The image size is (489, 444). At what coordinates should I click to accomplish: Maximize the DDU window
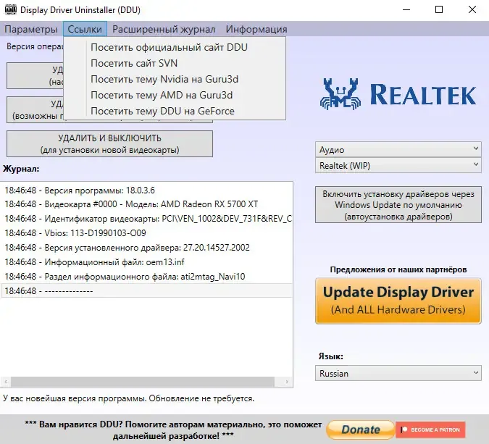(x=439, y=9)
